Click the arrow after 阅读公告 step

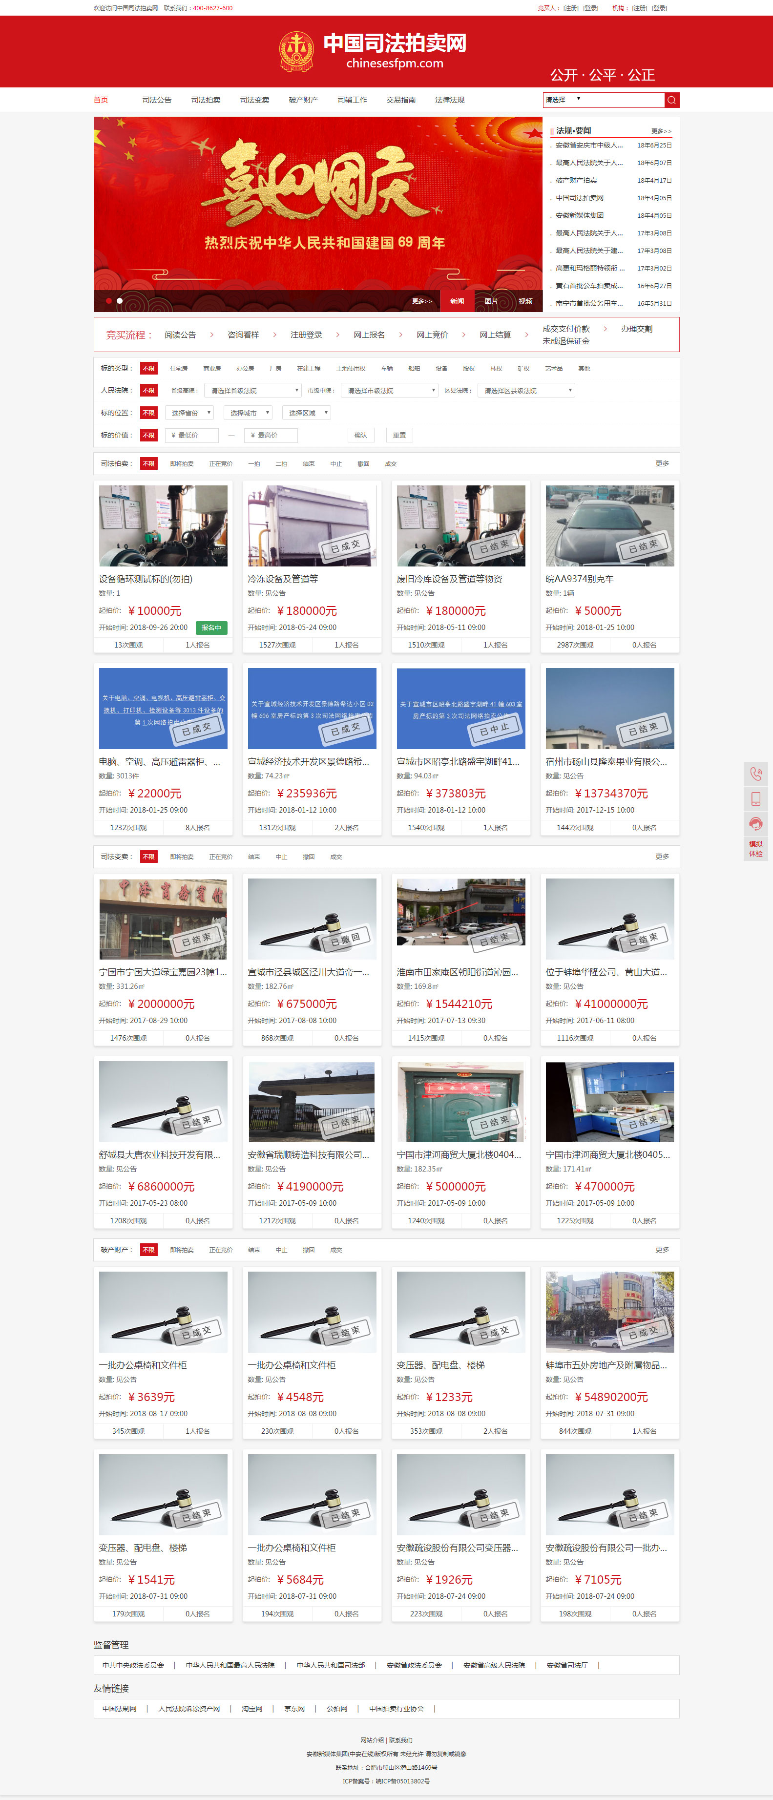coord(211,335)
